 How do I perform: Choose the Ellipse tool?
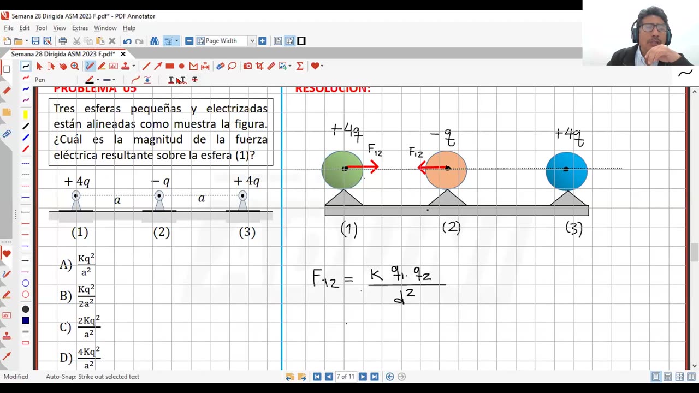[x=182, y=66]
